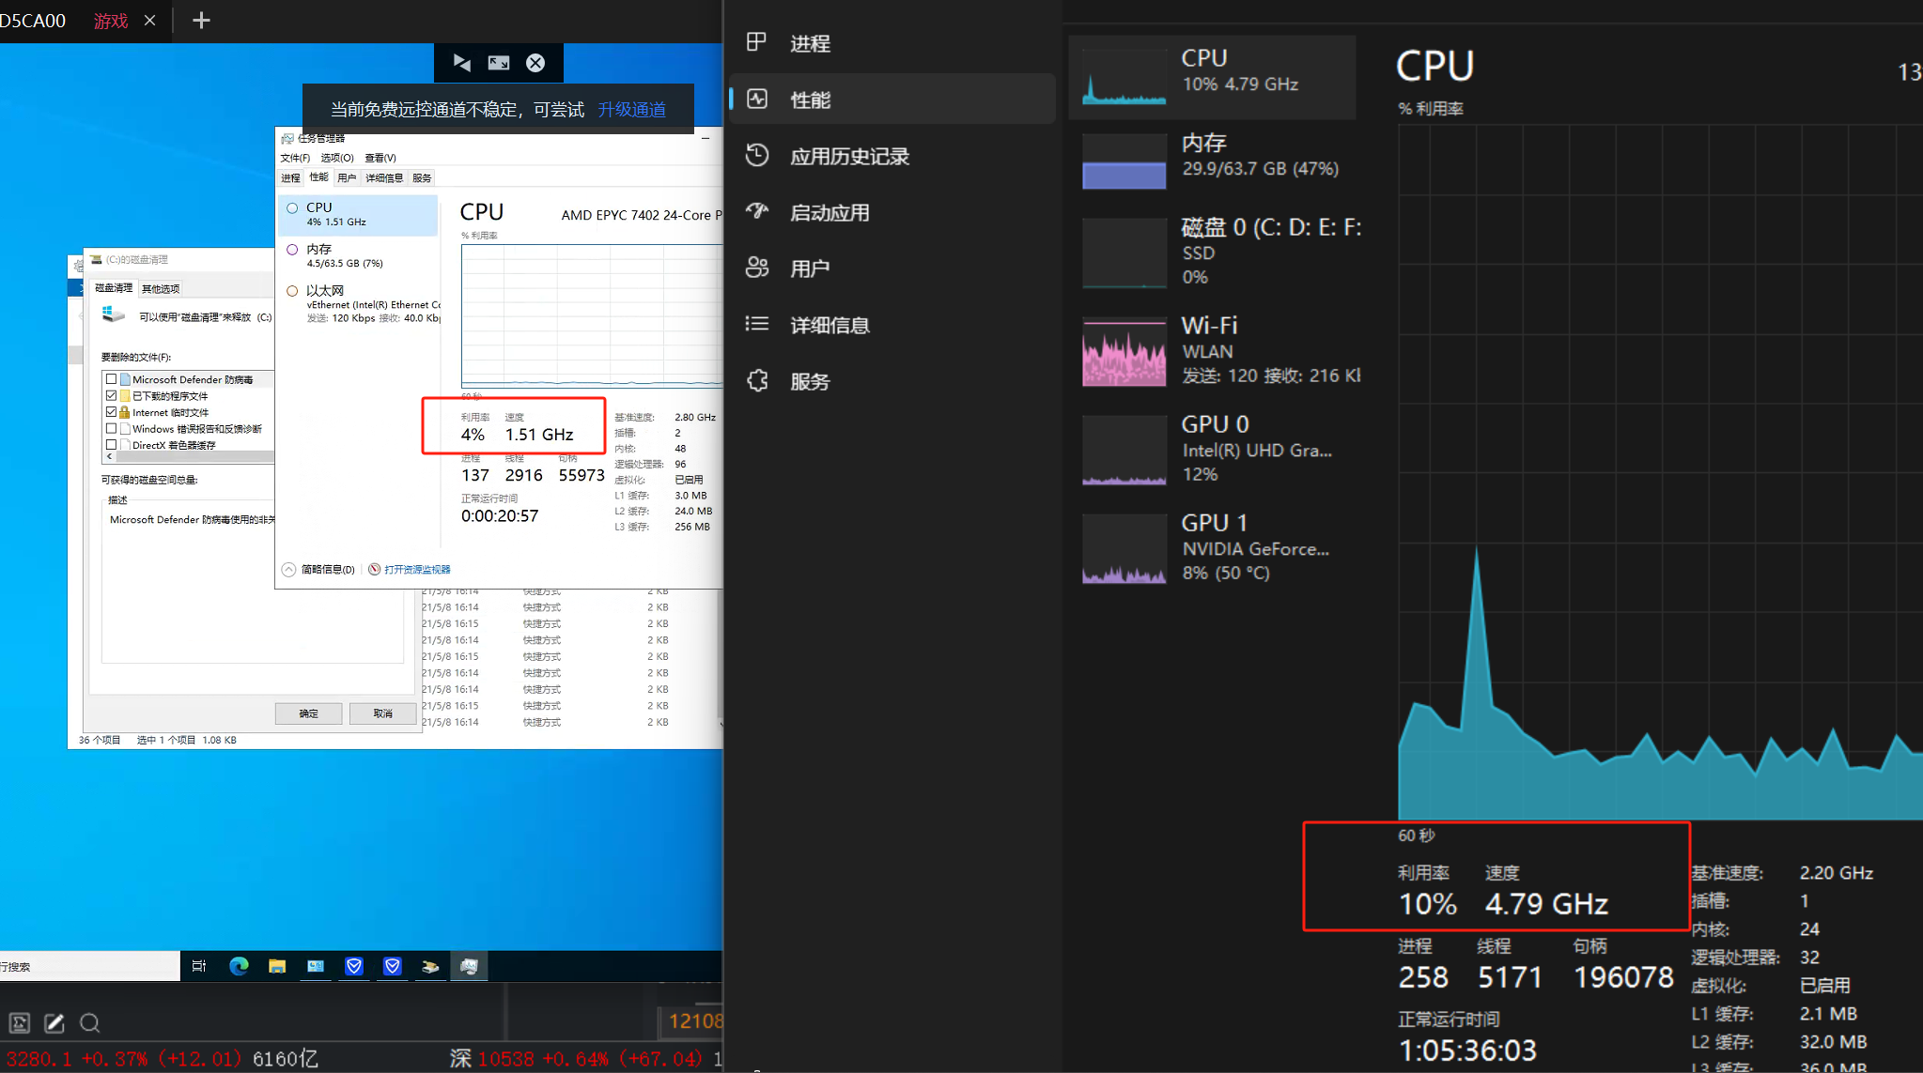Close the 游戏 tab
The width and height of the screenshot is (1923, 1073).
coord(149,21)
